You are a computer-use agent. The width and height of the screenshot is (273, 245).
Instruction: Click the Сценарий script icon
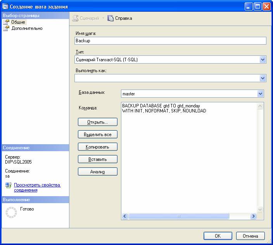point(76,18)
